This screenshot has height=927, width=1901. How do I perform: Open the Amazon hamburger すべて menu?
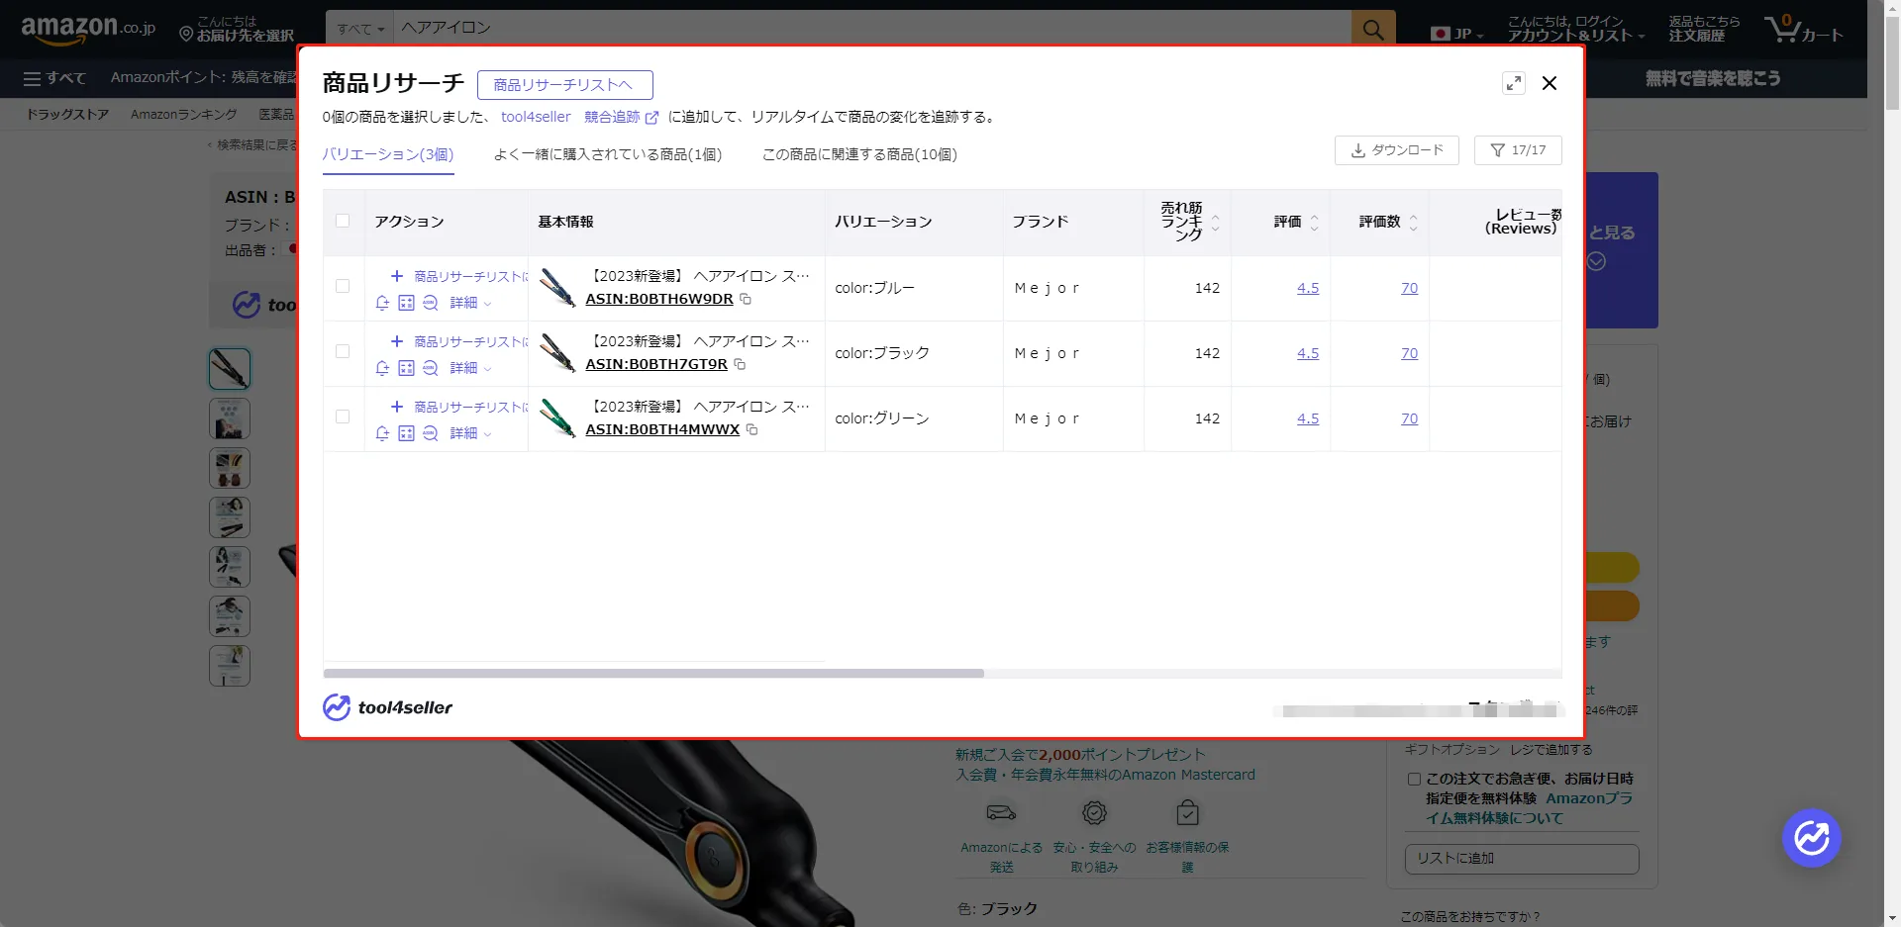54,78
